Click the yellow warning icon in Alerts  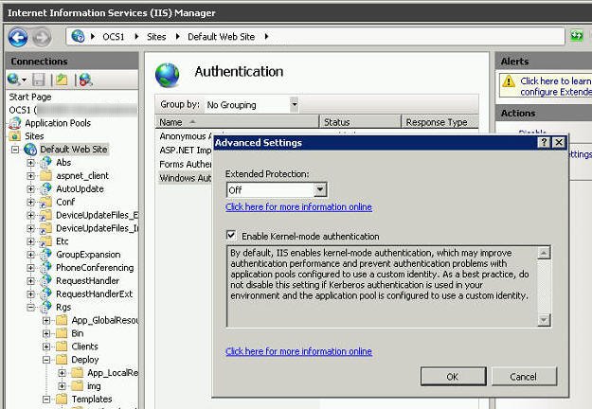pos(509,81)
